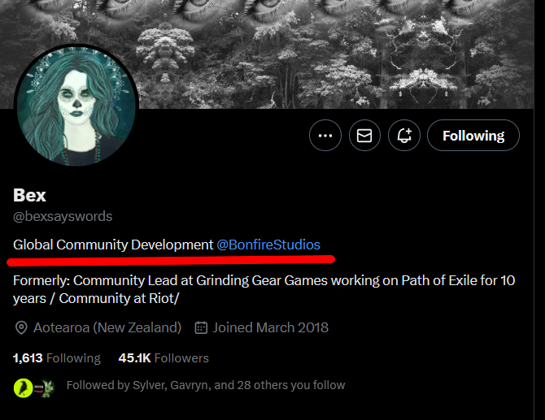View the 45.1K Followers list
Viewport: 545px width, 420px height.
(163, 358)
